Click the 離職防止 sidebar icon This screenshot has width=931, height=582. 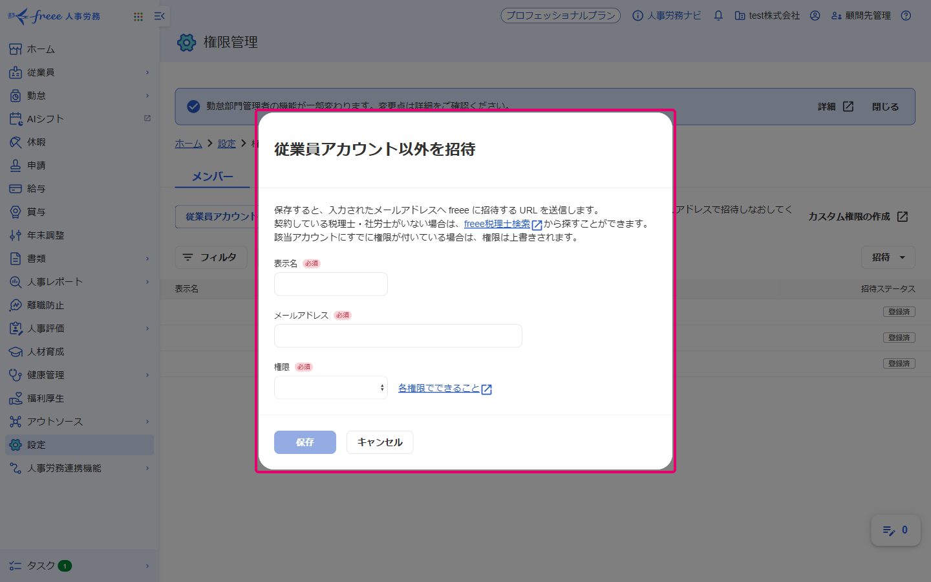click(x=16, y=305)
